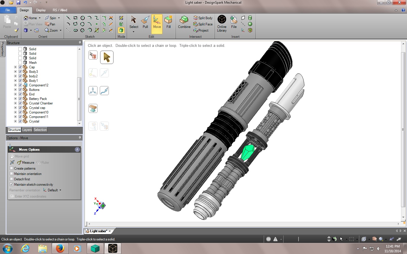Select the Light saber document tab
The width and height of the screenshot is (407, 254).
pyautogui.click(x=98, y=231)
